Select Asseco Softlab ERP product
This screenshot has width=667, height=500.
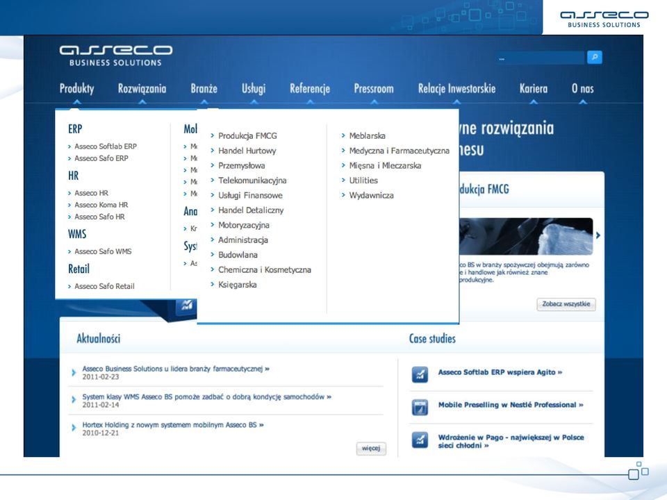[106, 147]
